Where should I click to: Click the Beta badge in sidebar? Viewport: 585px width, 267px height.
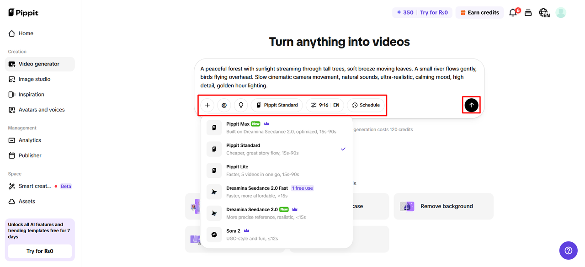point(66,186)
